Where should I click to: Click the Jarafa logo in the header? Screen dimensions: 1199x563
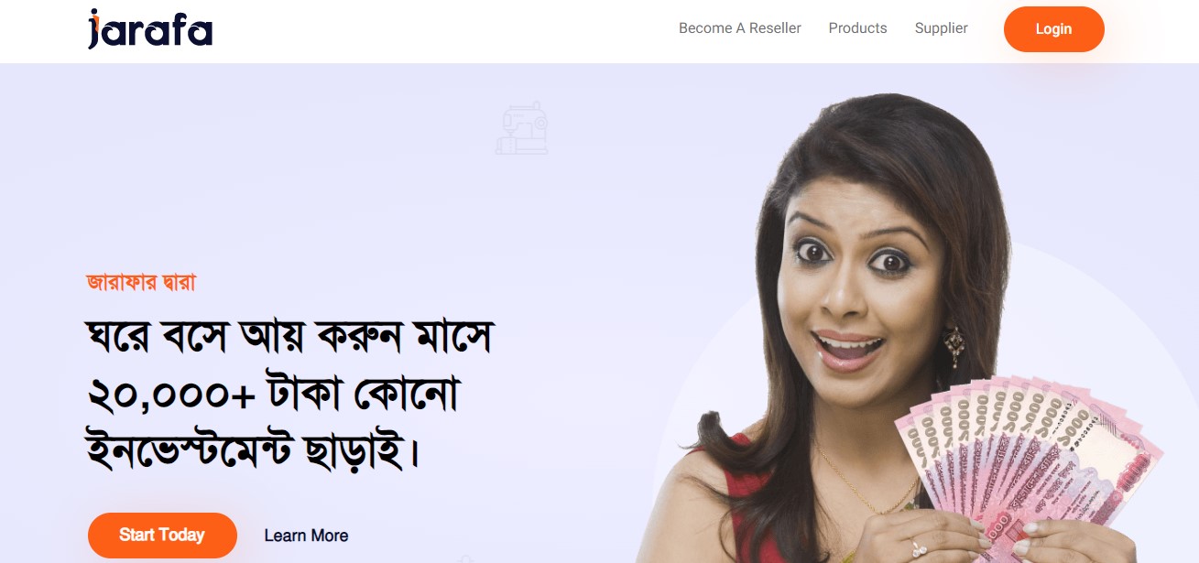(x=150, y=28)
